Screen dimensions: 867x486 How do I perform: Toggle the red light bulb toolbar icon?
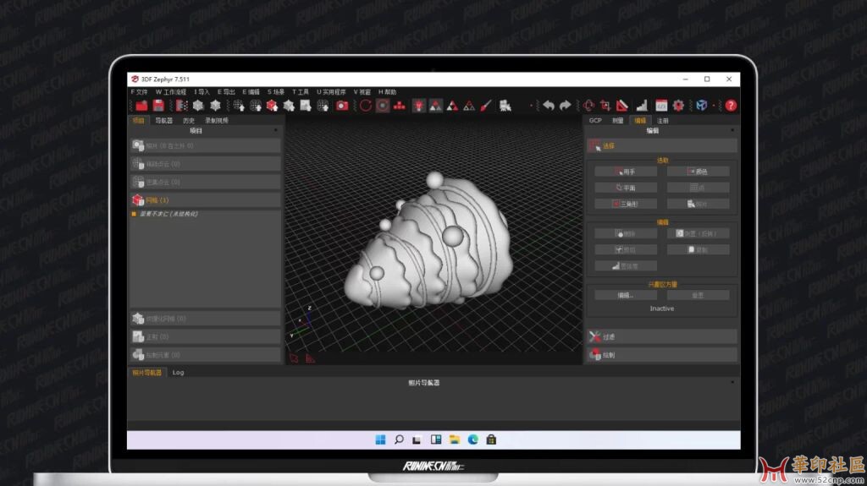click(x=418, y=106)
